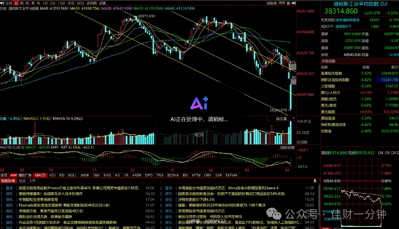Select the 年 yearly period tab
Image resolution: width=399 pixels, height=229 pixels.
point(39,3)
